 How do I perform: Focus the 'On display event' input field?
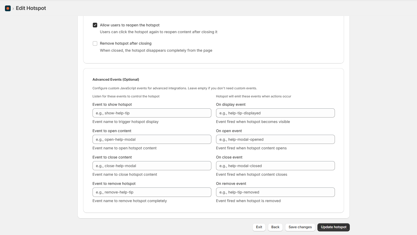pyautogui.click(x=275, y=113)
